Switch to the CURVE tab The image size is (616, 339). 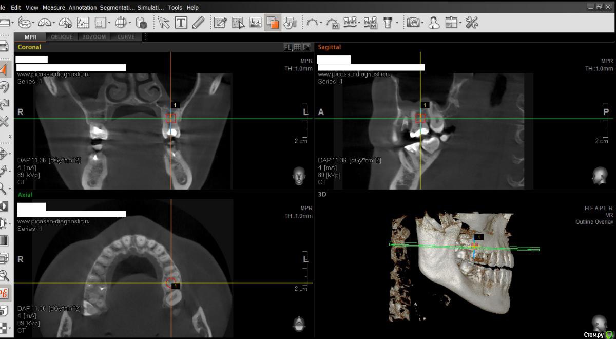(x=126, y=37)
